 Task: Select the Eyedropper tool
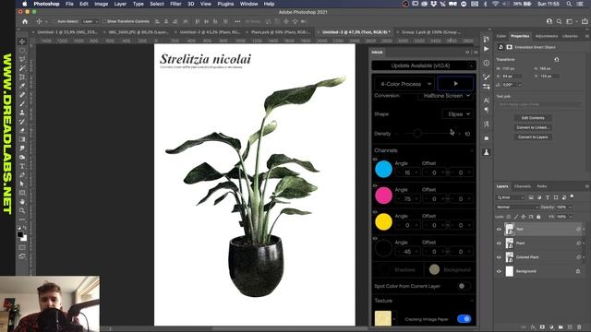(22, 86)
